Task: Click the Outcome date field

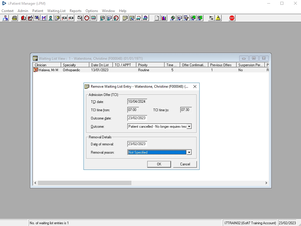Action: coord(137,118)
